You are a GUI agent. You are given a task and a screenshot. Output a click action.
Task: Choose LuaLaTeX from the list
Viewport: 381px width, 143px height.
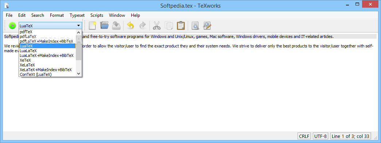coord(47,51)
